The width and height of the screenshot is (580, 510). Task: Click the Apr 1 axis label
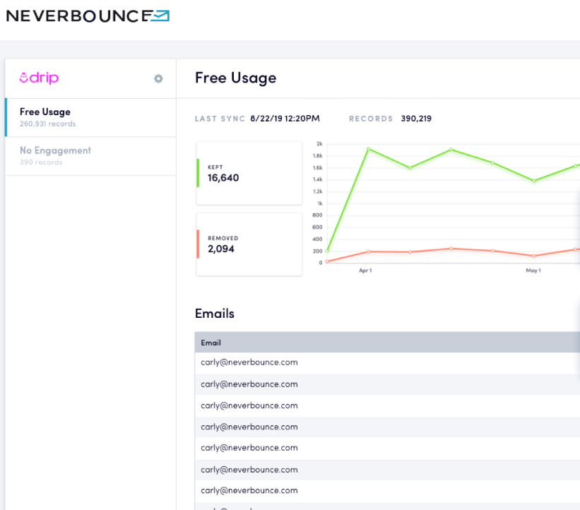click(x=365, y=271)
